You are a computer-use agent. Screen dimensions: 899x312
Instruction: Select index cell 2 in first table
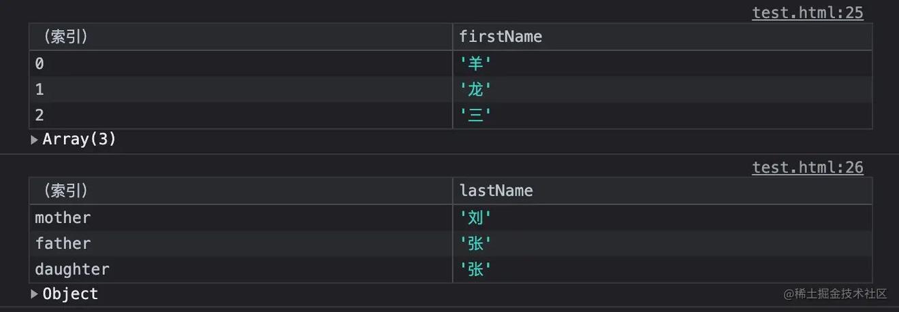point(40,116)
